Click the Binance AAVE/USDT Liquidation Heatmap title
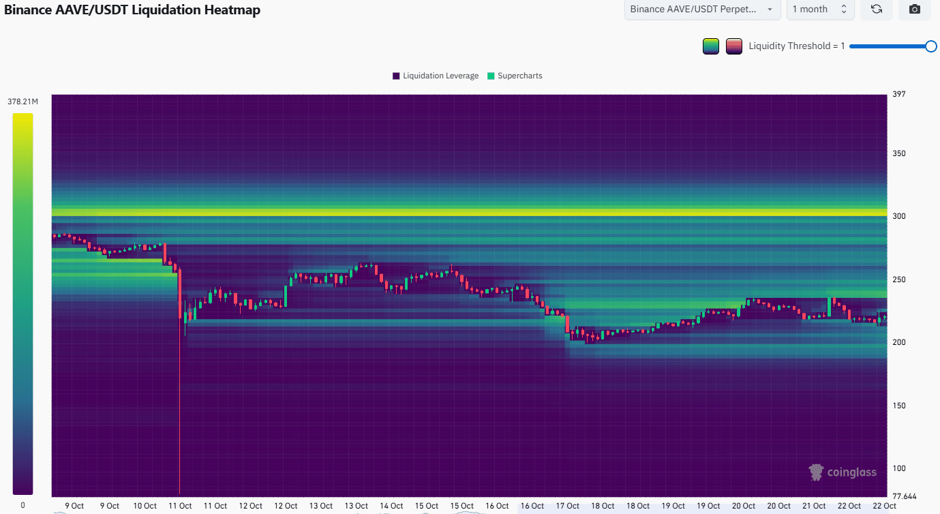Screen dimensions: 940x514 (132, 10)
